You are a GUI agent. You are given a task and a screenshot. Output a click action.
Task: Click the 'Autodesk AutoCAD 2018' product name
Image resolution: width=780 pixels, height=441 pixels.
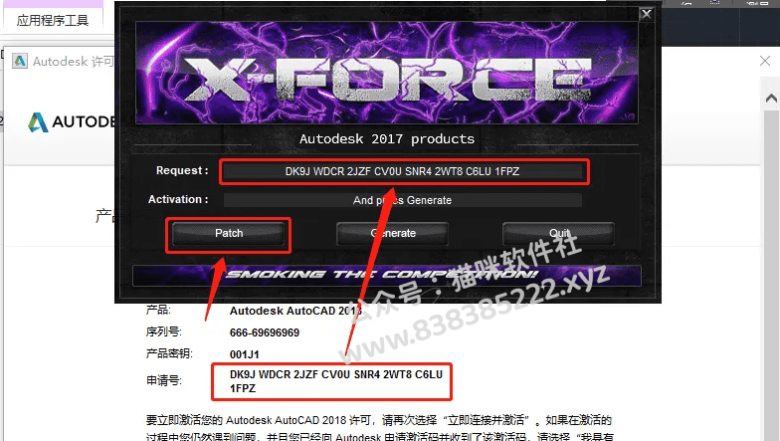tap(295, 311)
